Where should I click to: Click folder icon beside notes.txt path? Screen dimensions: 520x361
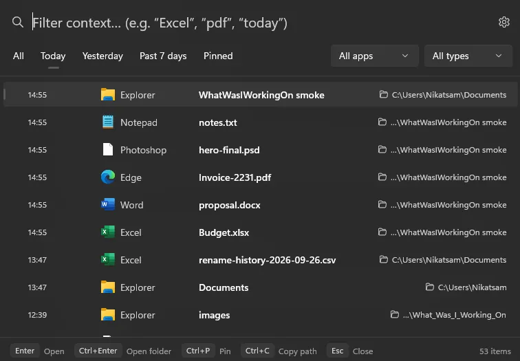tap(382, 122)
